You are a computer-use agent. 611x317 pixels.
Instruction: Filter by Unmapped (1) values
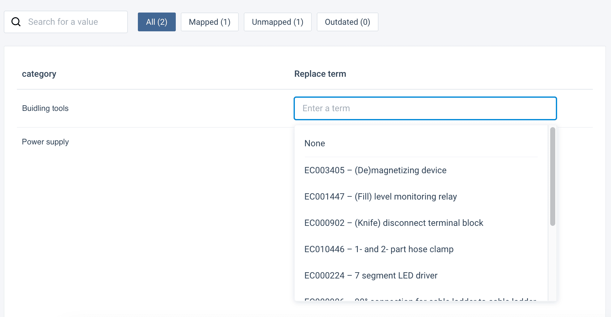pyautogui.click(x=278, y=22)
